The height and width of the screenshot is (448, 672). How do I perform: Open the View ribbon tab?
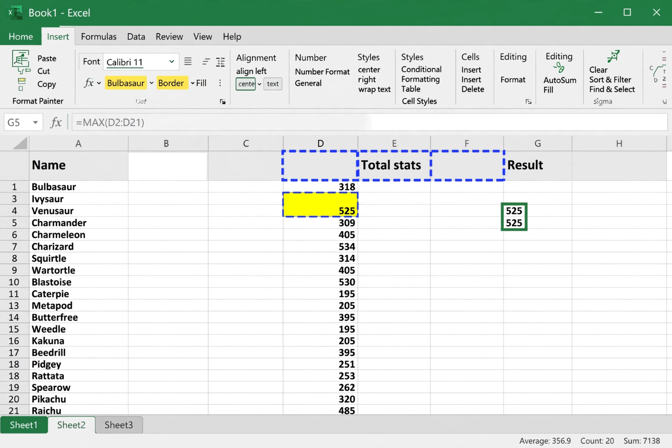click(x=203, y=37)
